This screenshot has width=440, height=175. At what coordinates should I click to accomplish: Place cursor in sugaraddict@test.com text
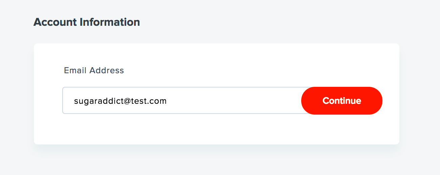[120, 101]
